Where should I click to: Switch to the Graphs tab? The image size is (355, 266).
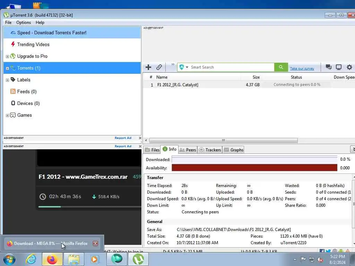click(x=234, y=150)
